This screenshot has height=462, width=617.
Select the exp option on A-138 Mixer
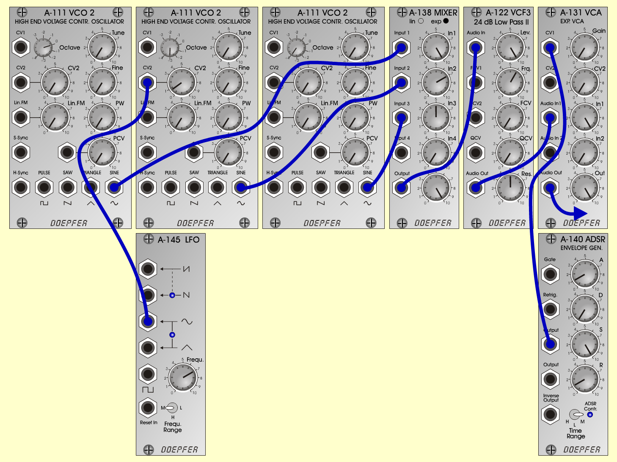pyautogui.click(x=446, y=21)
